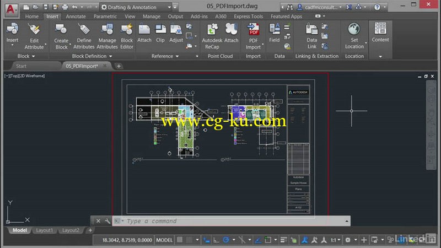Expand the command line history arrow

click(347, 222)
